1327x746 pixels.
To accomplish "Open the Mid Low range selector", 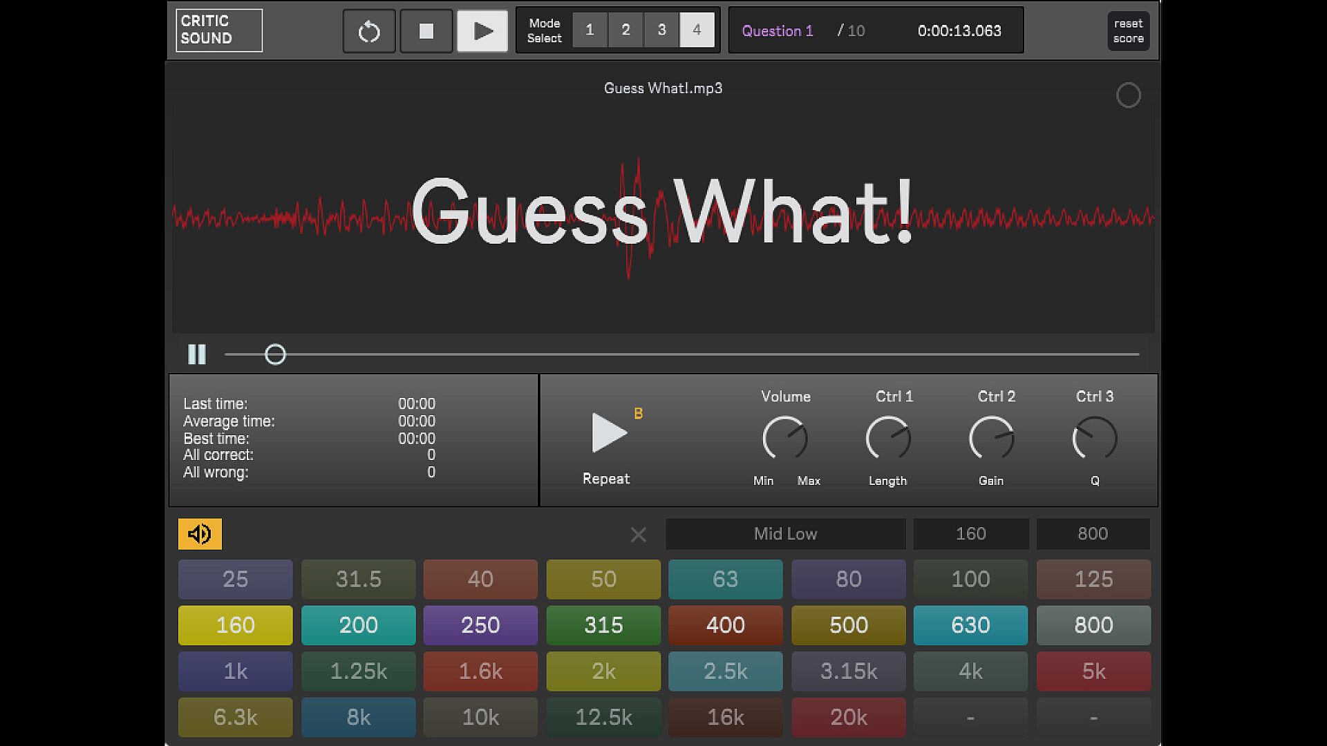I will [785, 534].
